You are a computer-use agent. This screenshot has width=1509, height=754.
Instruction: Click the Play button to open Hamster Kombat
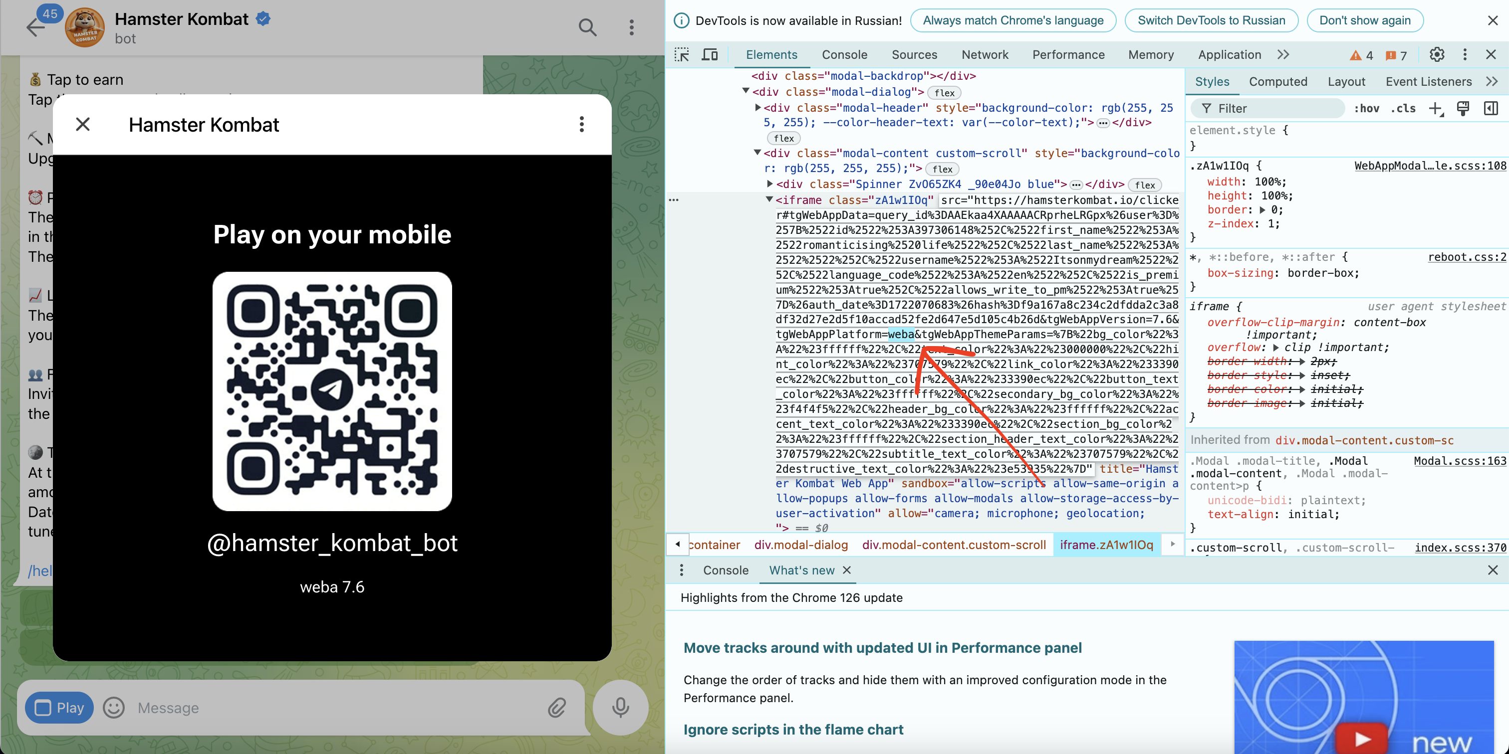coord(61,707)
